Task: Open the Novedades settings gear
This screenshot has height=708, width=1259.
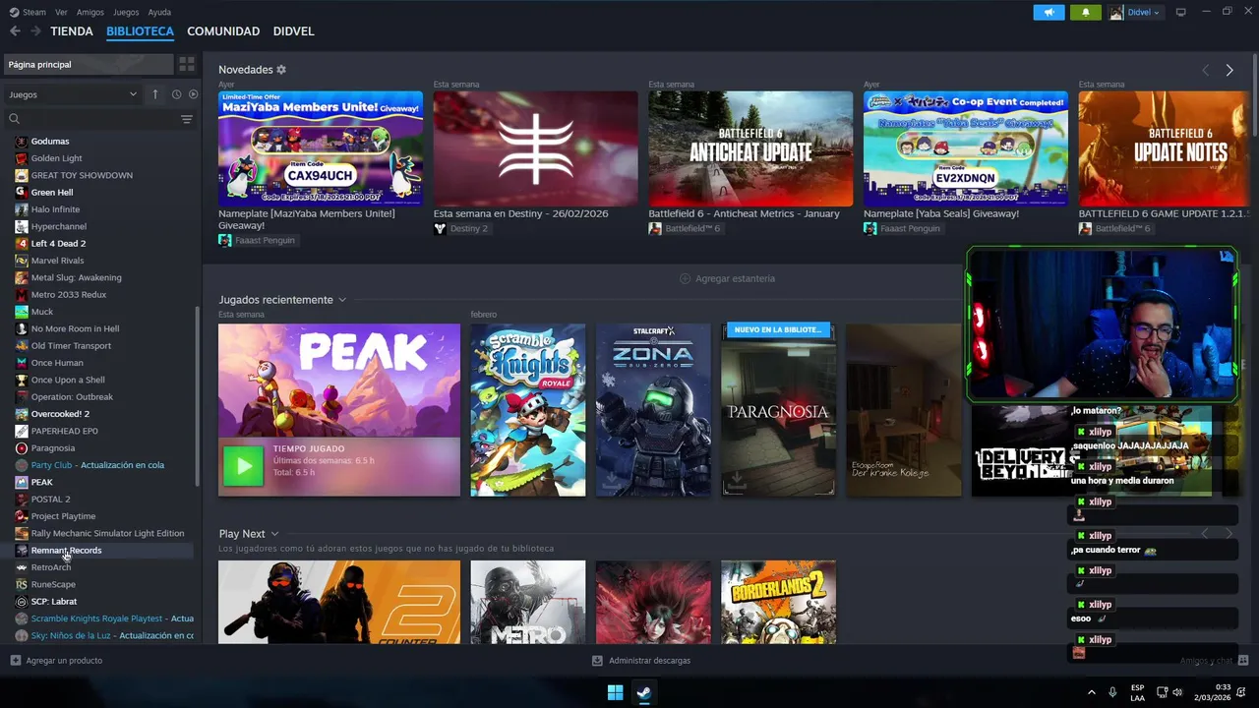Action: click(281, 70)
